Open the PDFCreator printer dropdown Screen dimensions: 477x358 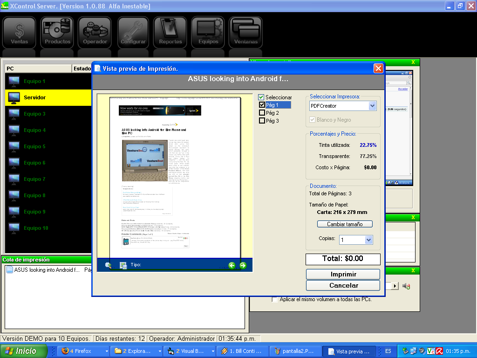pos(372,106)
